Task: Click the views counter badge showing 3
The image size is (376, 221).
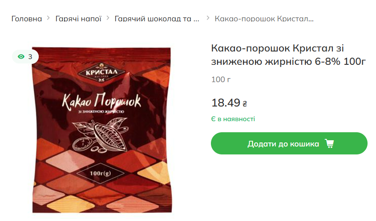Action: click(25, 57)
